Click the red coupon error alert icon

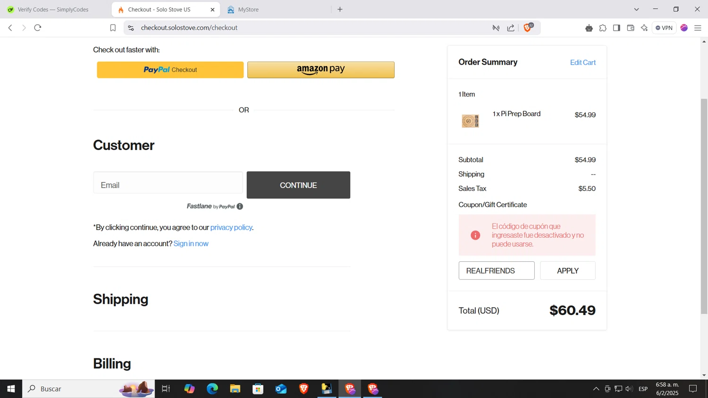tap(475, 235)
